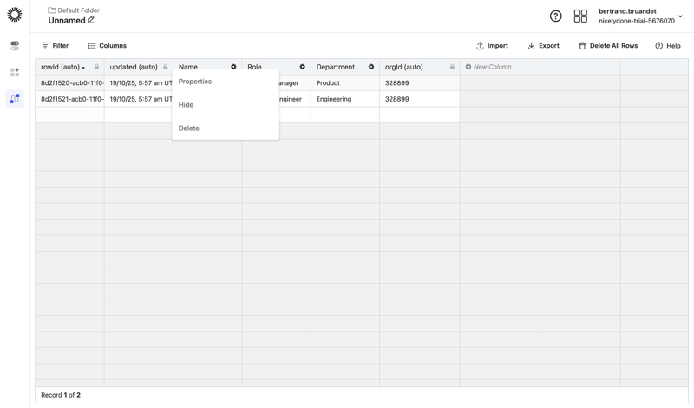Screen dimensions: 694x408
Task: Open the Columns button
Action: point(107,46)
